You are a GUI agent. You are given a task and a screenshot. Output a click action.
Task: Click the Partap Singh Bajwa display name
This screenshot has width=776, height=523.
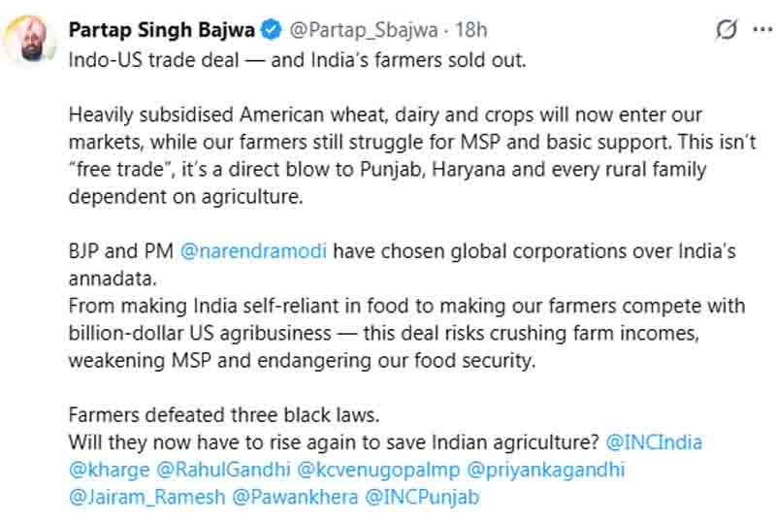pos(161,30)
